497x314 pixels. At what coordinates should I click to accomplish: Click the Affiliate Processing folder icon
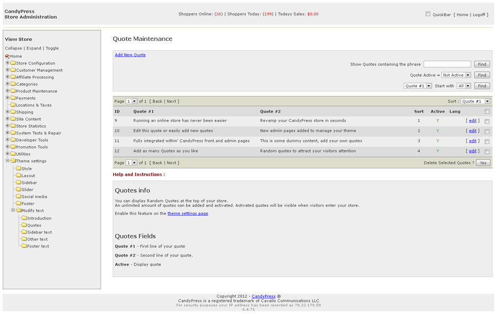point(13,77)
